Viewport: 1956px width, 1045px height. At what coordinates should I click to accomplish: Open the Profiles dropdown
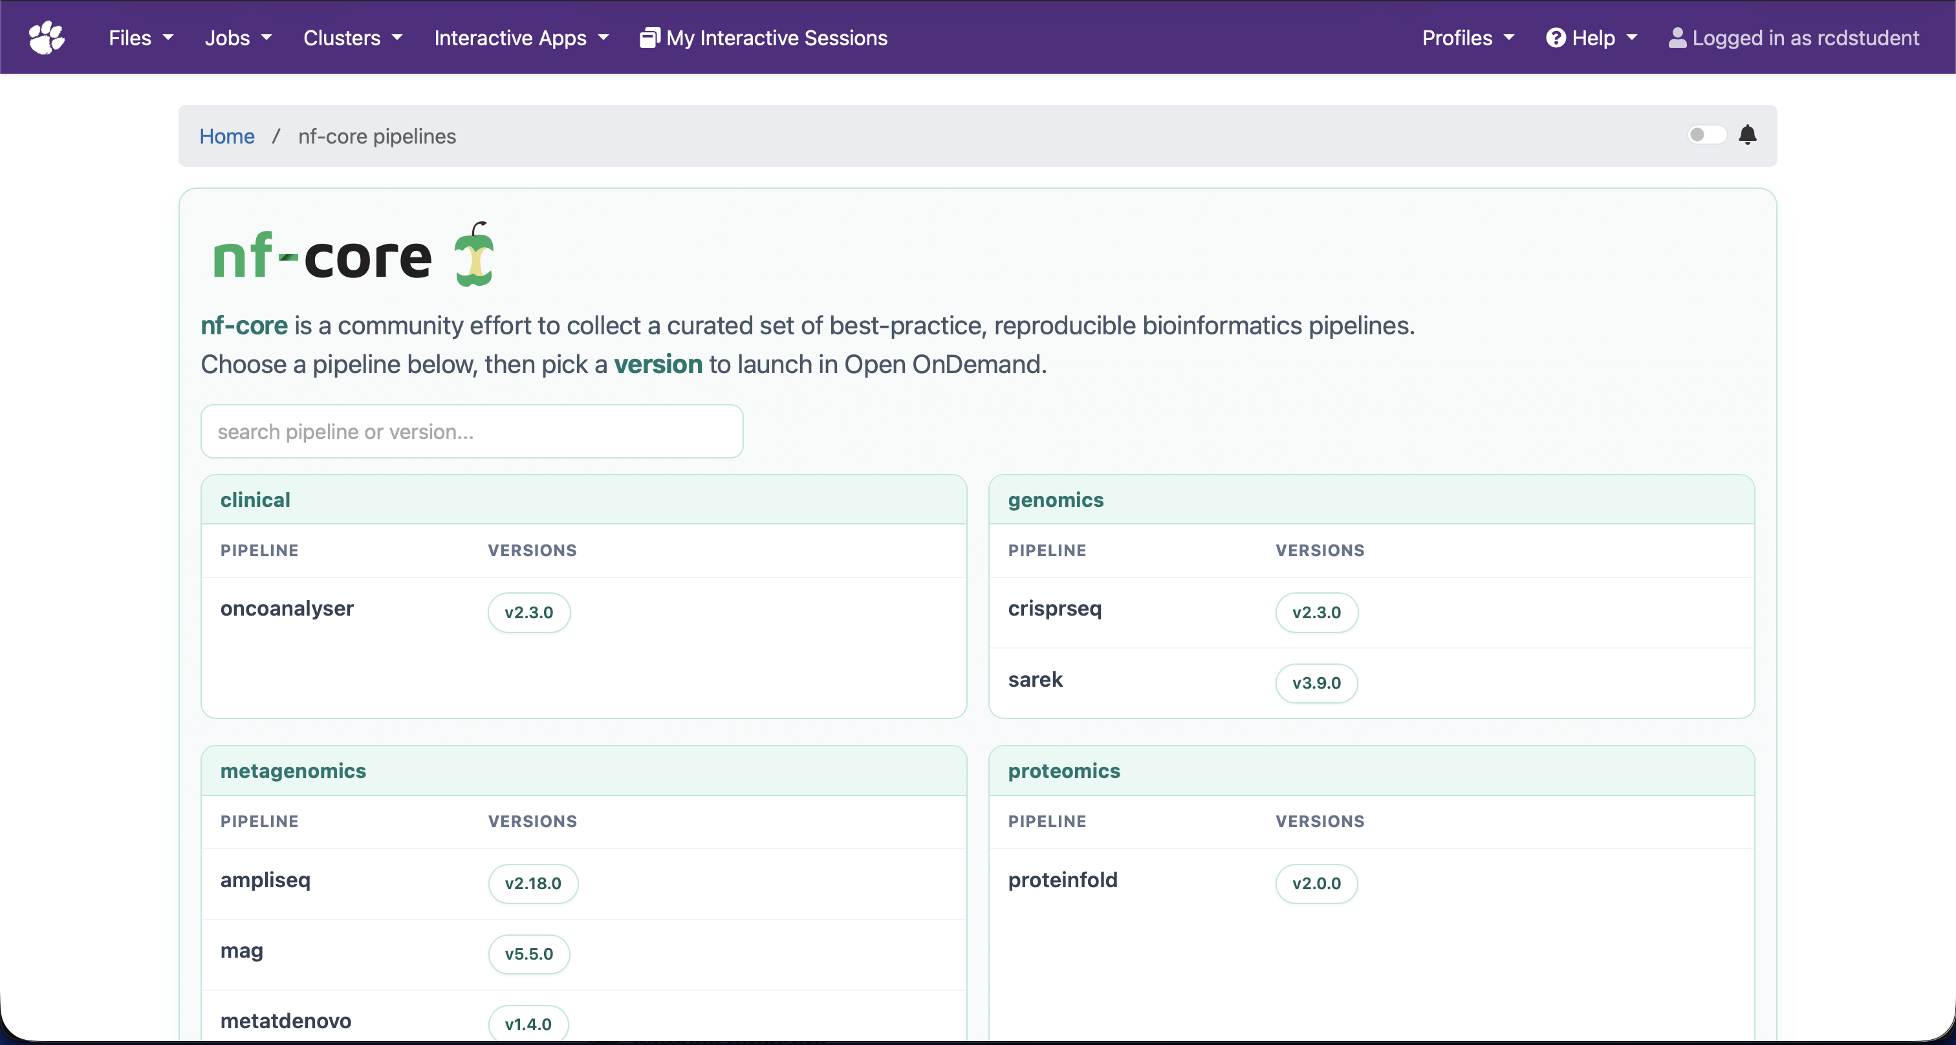click(x=1468, y=38)
